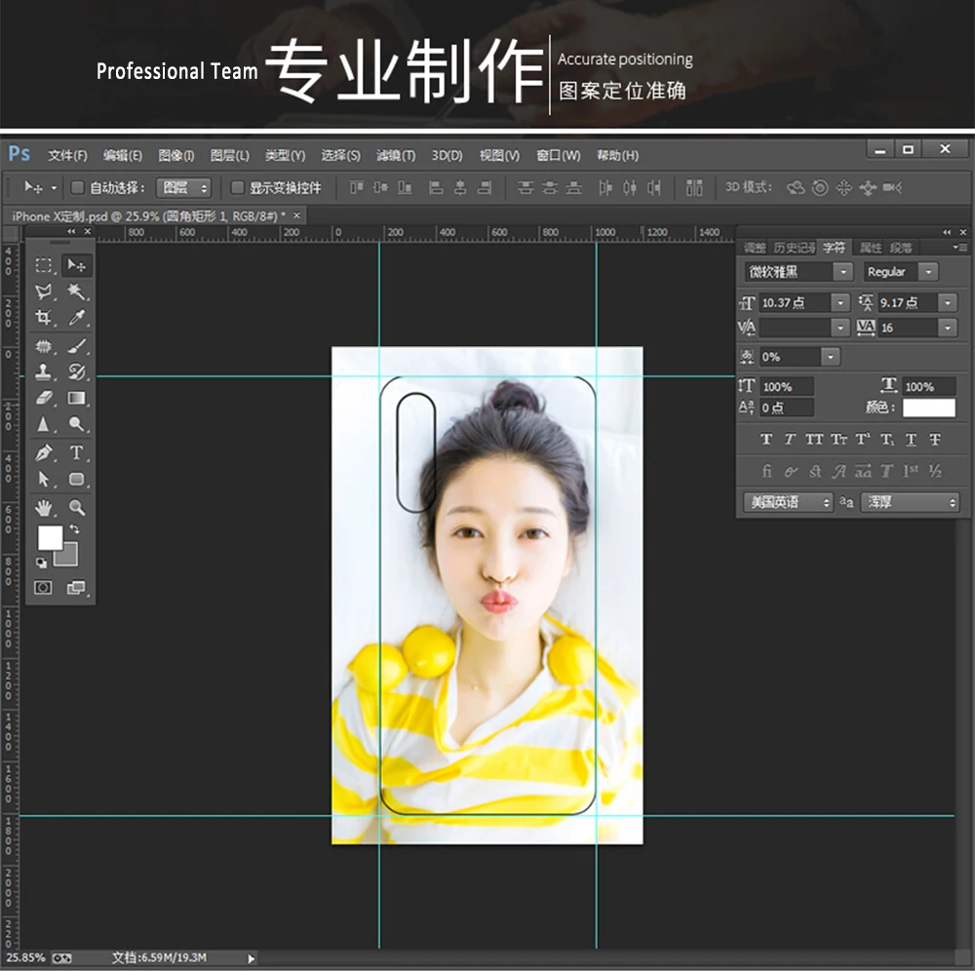Toggle faux bold text style button

pos(766,440)
